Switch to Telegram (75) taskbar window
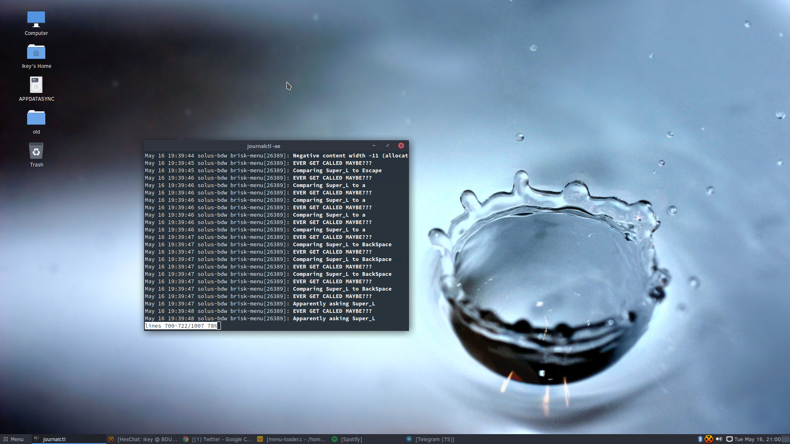This screenshot has height=444, width=790. click(x=441, y=439)
